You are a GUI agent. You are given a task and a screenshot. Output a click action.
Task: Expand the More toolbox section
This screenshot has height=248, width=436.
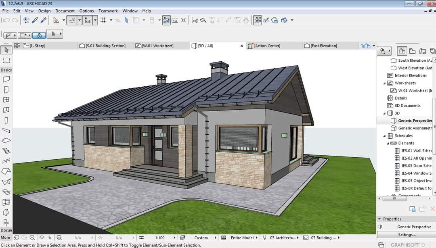(6, 238)
